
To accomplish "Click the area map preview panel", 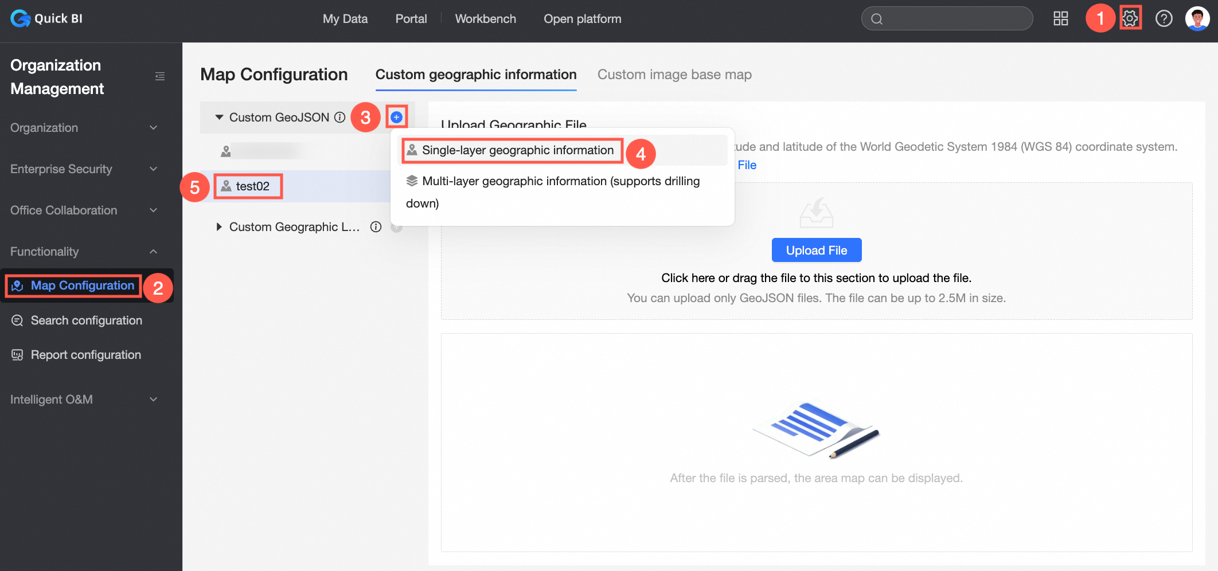I will point(817,442).
